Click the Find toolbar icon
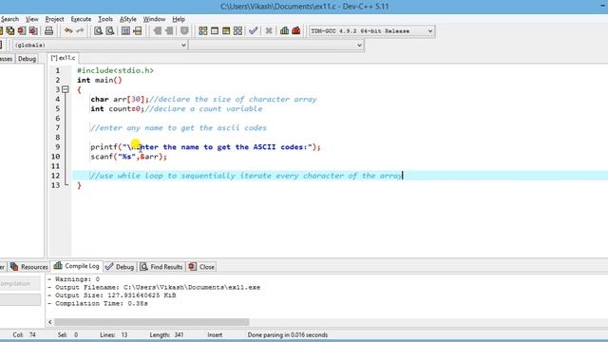The image size is (608, 342). tap(98, 31)
